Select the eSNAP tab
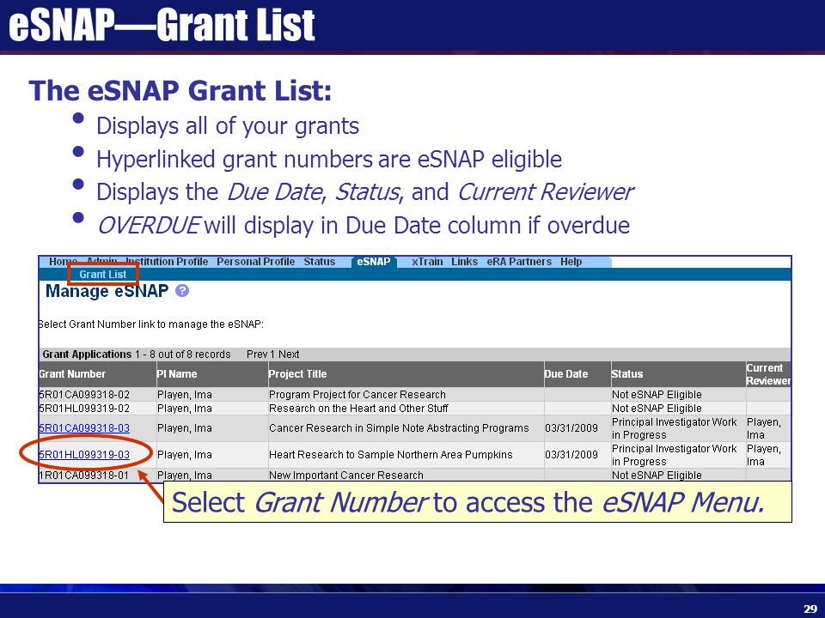The image size is (825, 618). pyautogui.click(x=374, y=262)
